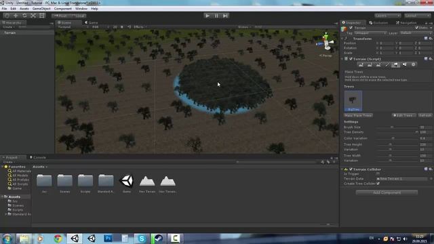This screenshot has width=434, height=244.
Task: Open Terrain Script component gear menu
Action: 431,59
